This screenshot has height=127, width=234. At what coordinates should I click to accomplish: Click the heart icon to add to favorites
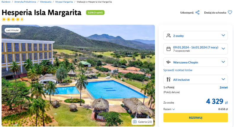[x=230, y=12]
